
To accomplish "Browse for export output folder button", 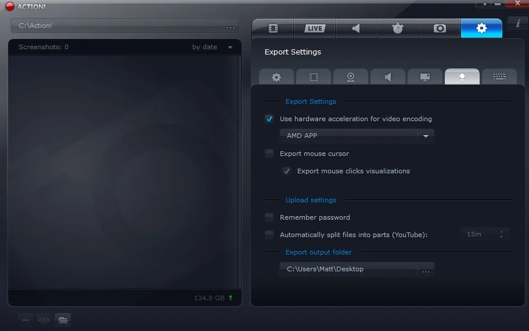I will point(426,270).
